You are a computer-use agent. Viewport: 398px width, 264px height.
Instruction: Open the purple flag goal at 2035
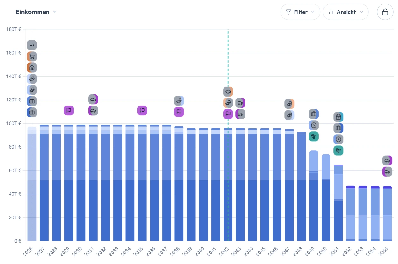click(x=142, y=111)
